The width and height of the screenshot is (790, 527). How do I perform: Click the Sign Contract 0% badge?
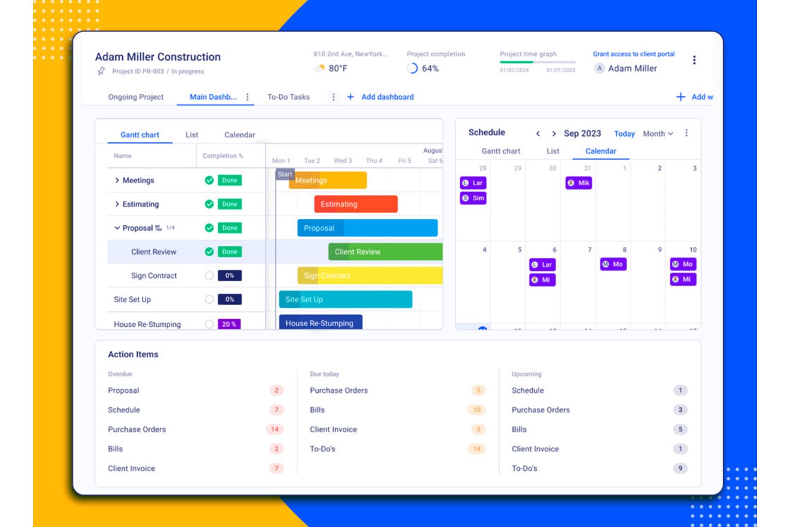coord(230,276)
